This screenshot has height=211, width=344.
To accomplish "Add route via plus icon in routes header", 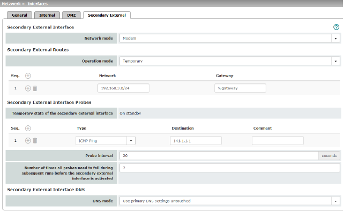I will (28, 76).
